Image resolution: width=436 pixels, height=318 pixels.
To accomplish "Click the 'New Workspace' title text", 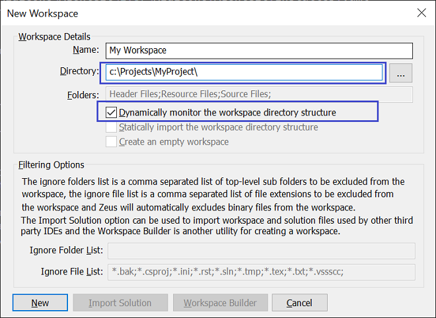I will tap(42, 13).
